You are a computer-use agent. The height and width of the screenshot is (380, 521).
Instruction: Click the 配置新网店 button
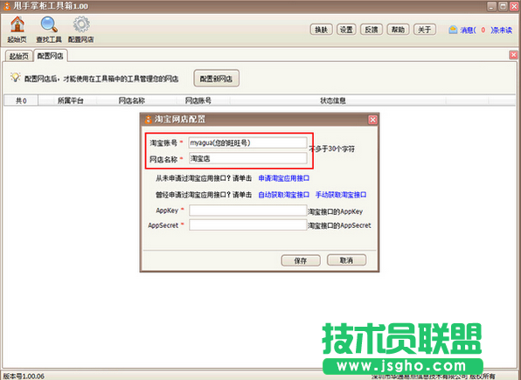coord(216,79)
